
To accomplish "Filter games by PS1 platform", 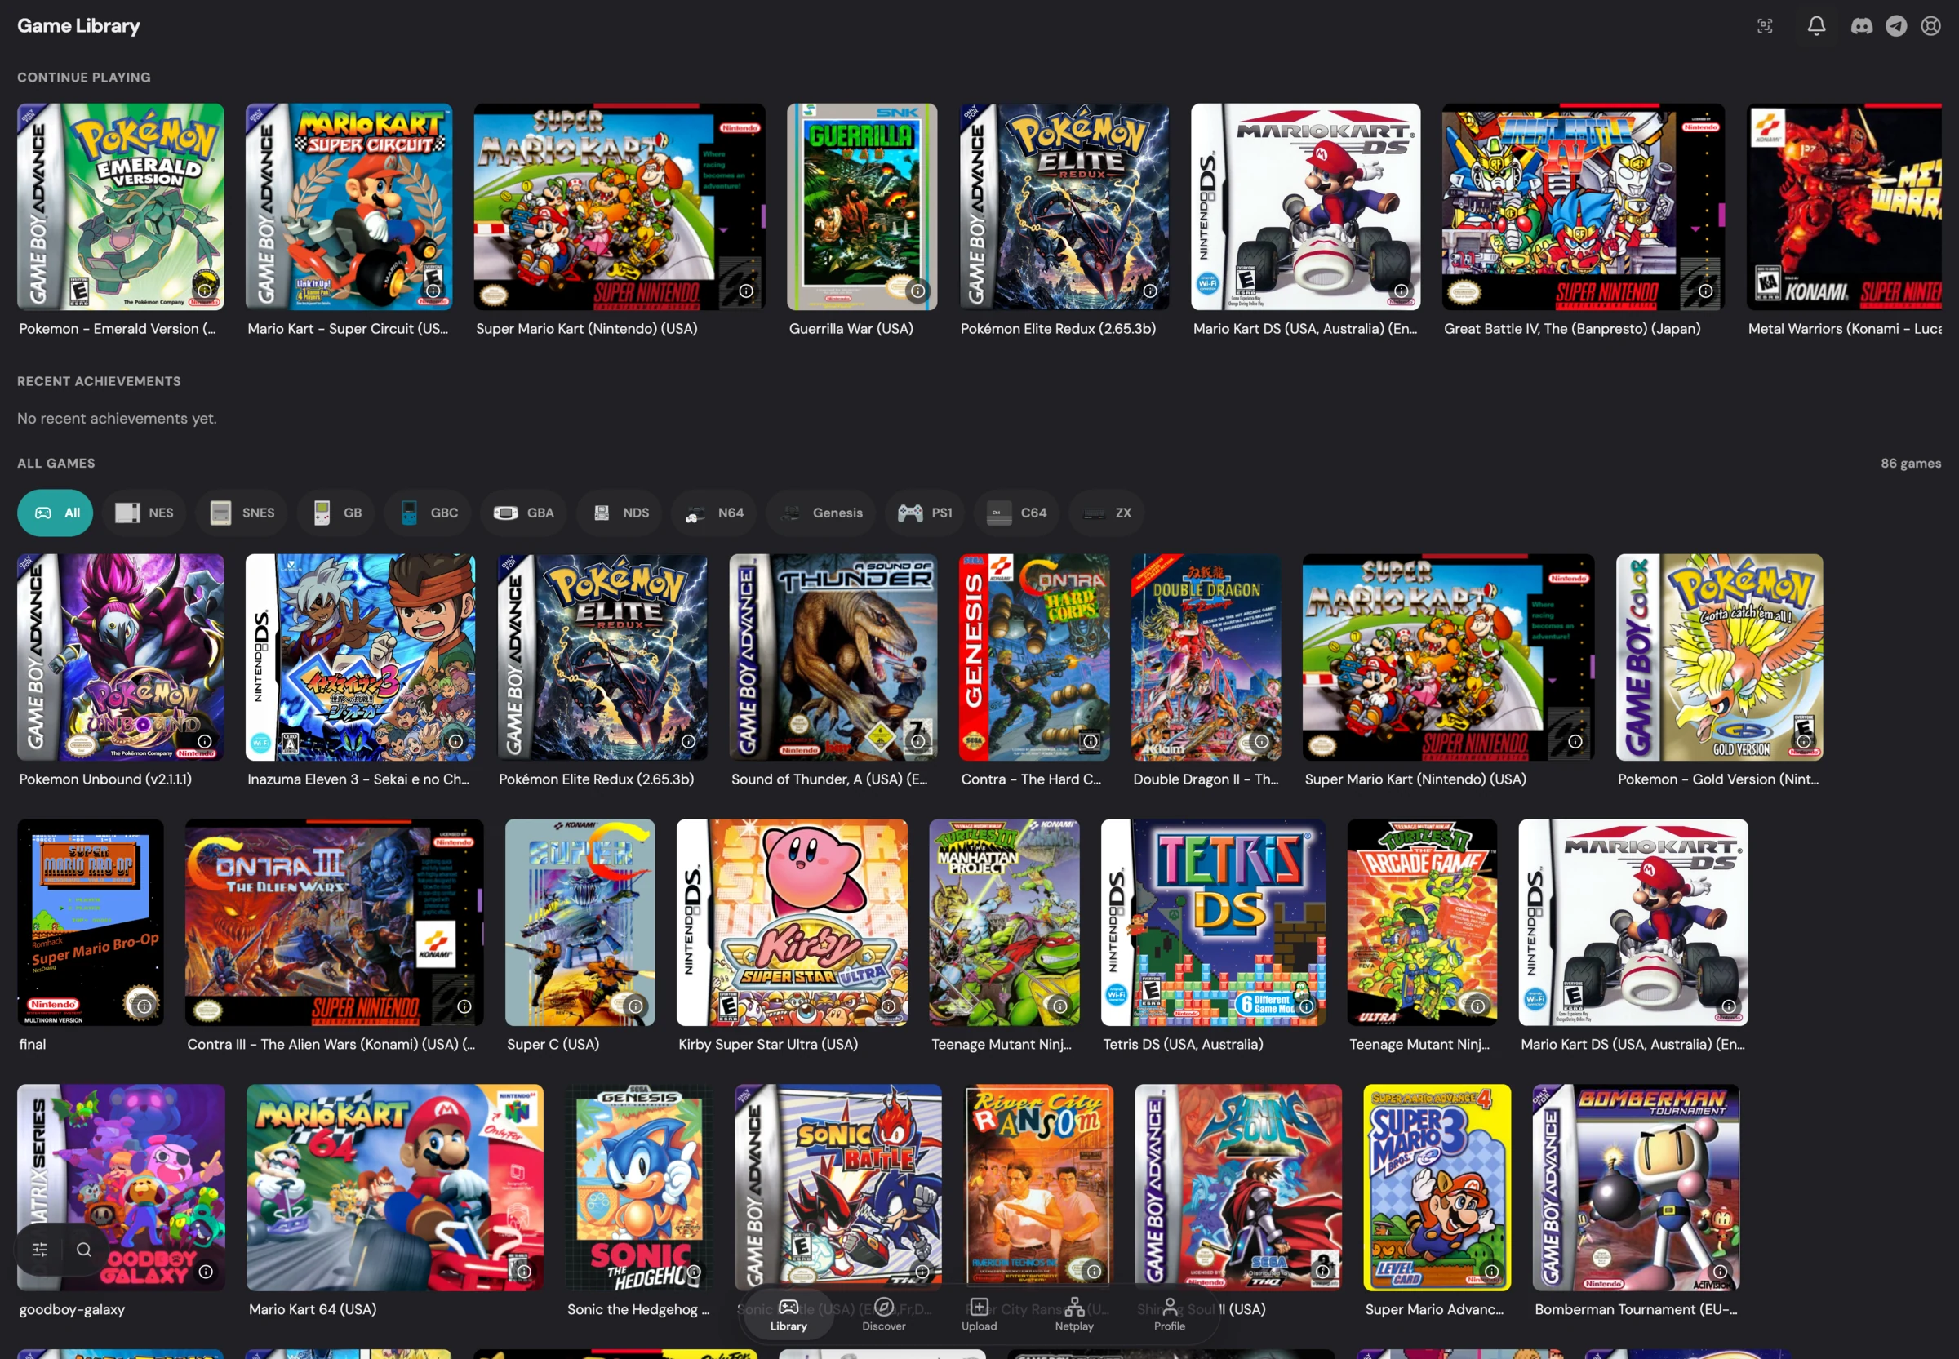I will pos(925,513).
